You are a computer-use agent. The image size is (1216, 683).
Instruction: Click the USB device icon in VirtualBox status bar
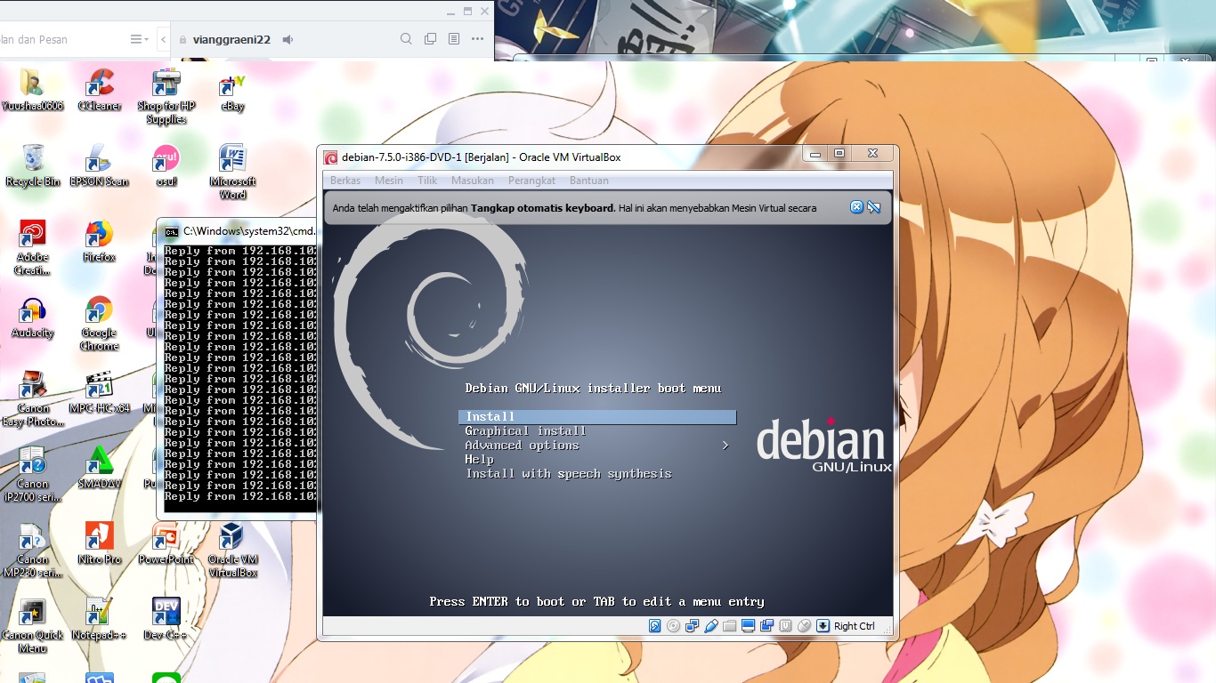(x=711, y=626)
